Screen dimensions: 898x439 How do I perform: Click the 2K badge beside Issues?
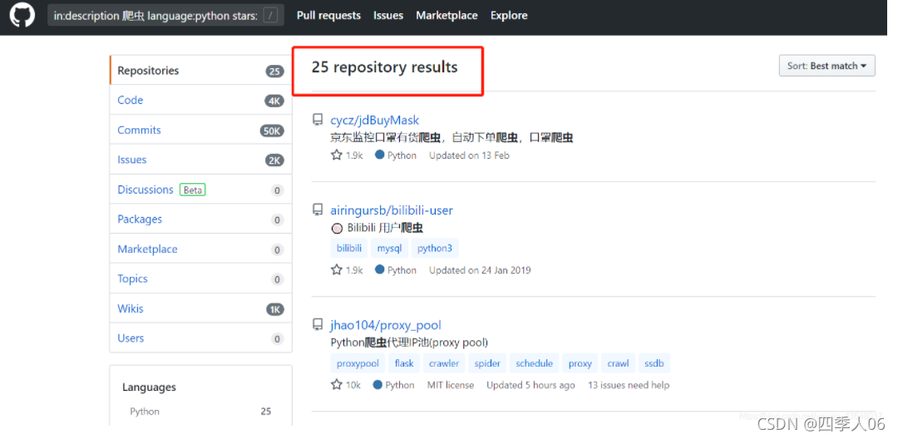(x=274, y=160)
